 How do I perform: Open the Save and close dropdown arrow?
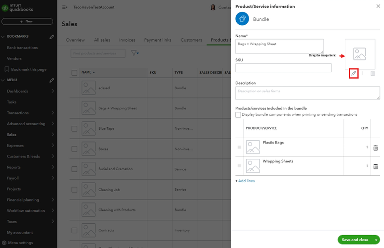[376, 240]
